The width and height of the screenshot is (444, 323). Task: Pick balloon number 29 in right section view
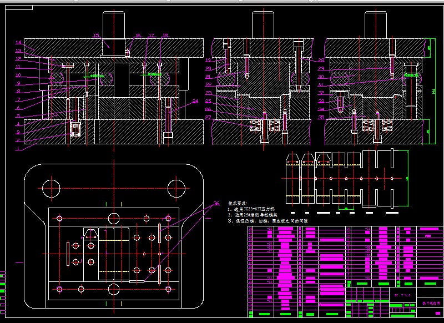click(x=321, y=68)
